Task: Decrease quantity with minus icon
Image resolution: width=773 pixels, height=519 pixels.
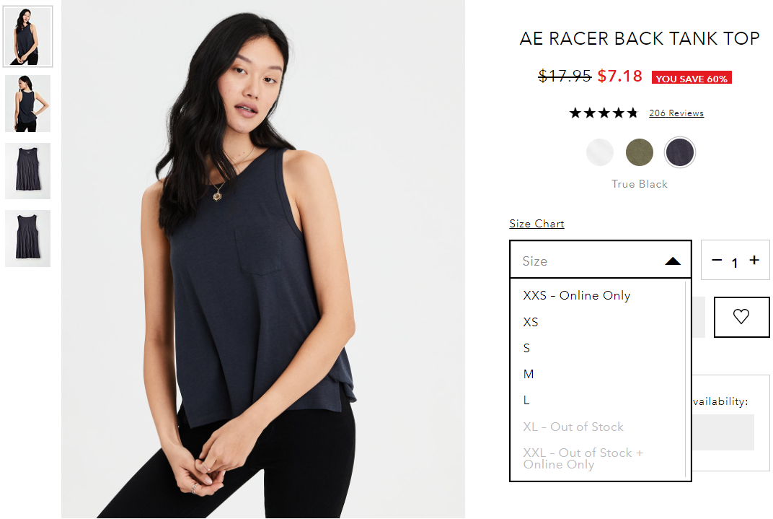Action: point(717,260)
